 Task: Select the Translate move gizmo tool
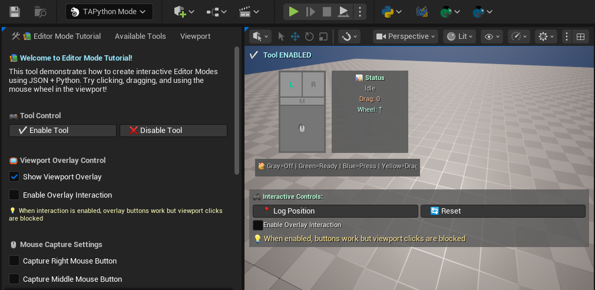tap(295, 36)
